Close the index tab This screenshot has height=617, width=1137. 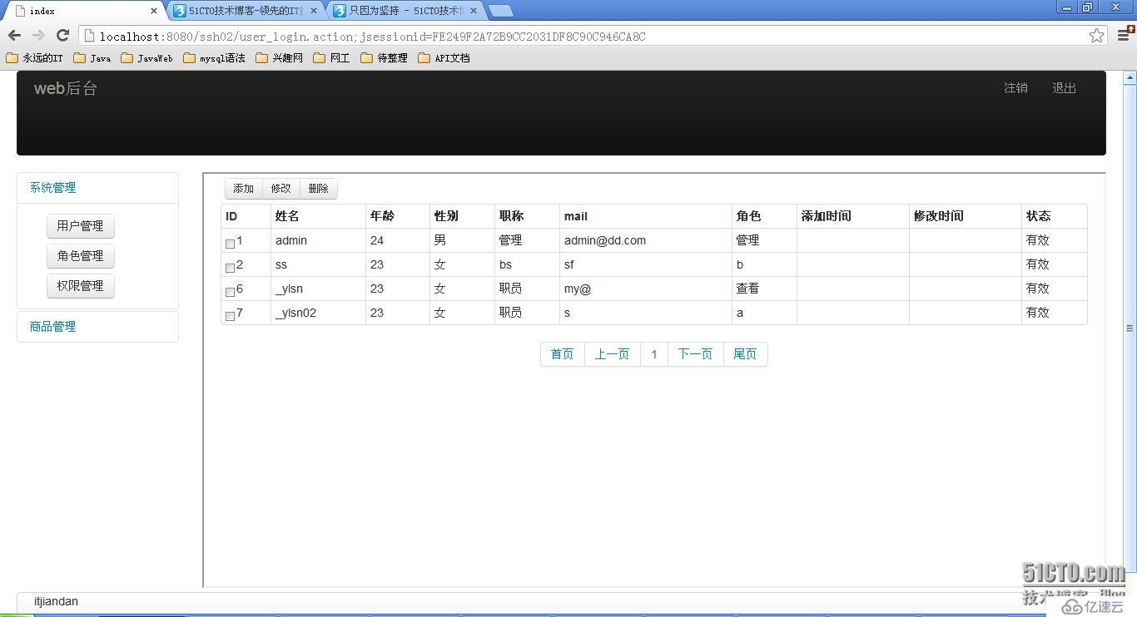point(154,11)
